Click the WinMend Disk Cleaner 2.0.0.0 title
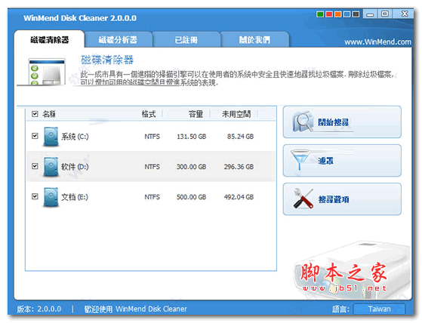The image size is (422, 323). (x=80, y=18)
